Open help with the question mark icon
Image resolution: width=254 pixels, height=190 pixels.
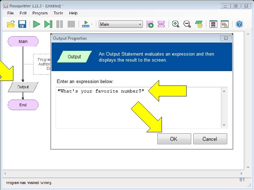pyautogui.click(x=239, y=24)
